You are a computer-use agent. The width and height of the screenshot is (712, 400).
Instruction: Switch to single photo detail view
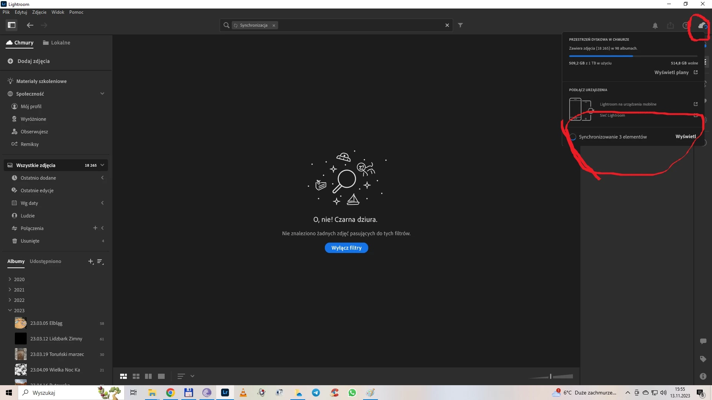pyautogui.click(x=161, y=376)
